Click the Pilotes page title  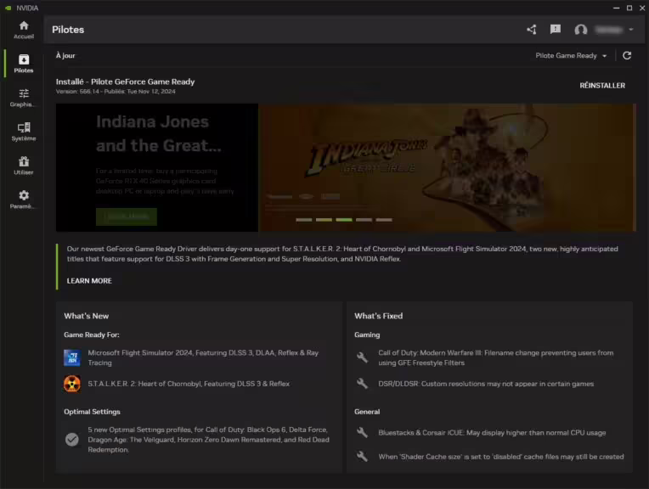[x=68, y=30]
